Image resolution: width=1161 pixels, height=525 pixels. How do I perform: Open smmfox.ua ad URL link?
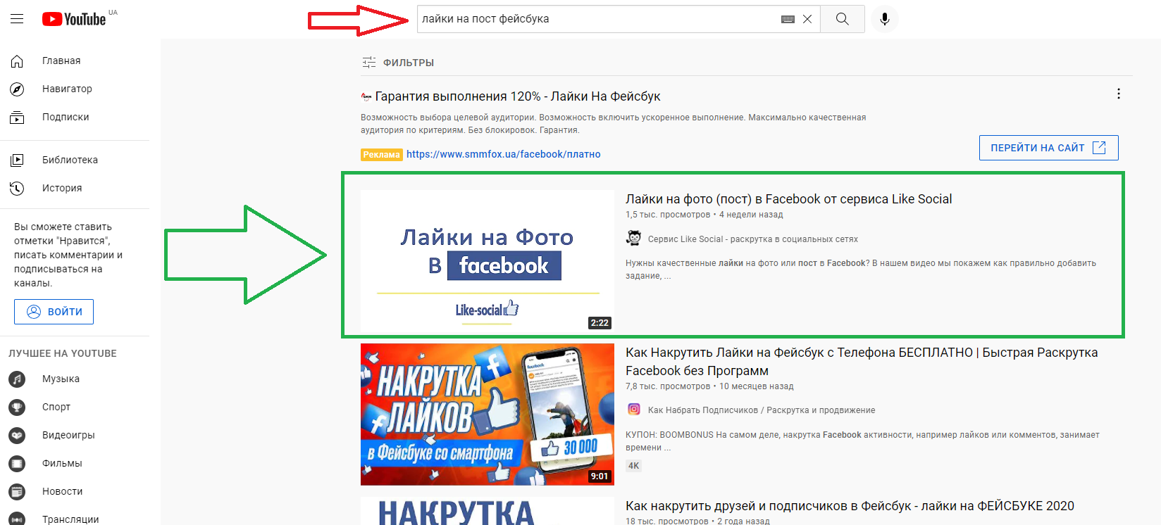pyautogui.click(x=503, y=154)
